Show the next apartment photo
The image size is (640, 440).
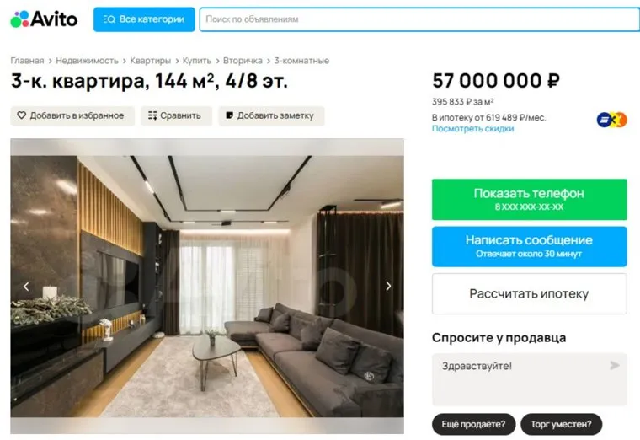click(x=388, y=286)
